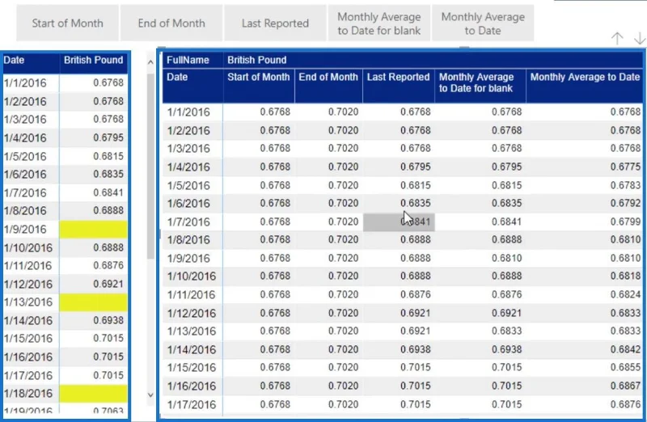Select 1/12/2016 date in left table
This screenshot has height=422, width=647.
coord(28,285)
